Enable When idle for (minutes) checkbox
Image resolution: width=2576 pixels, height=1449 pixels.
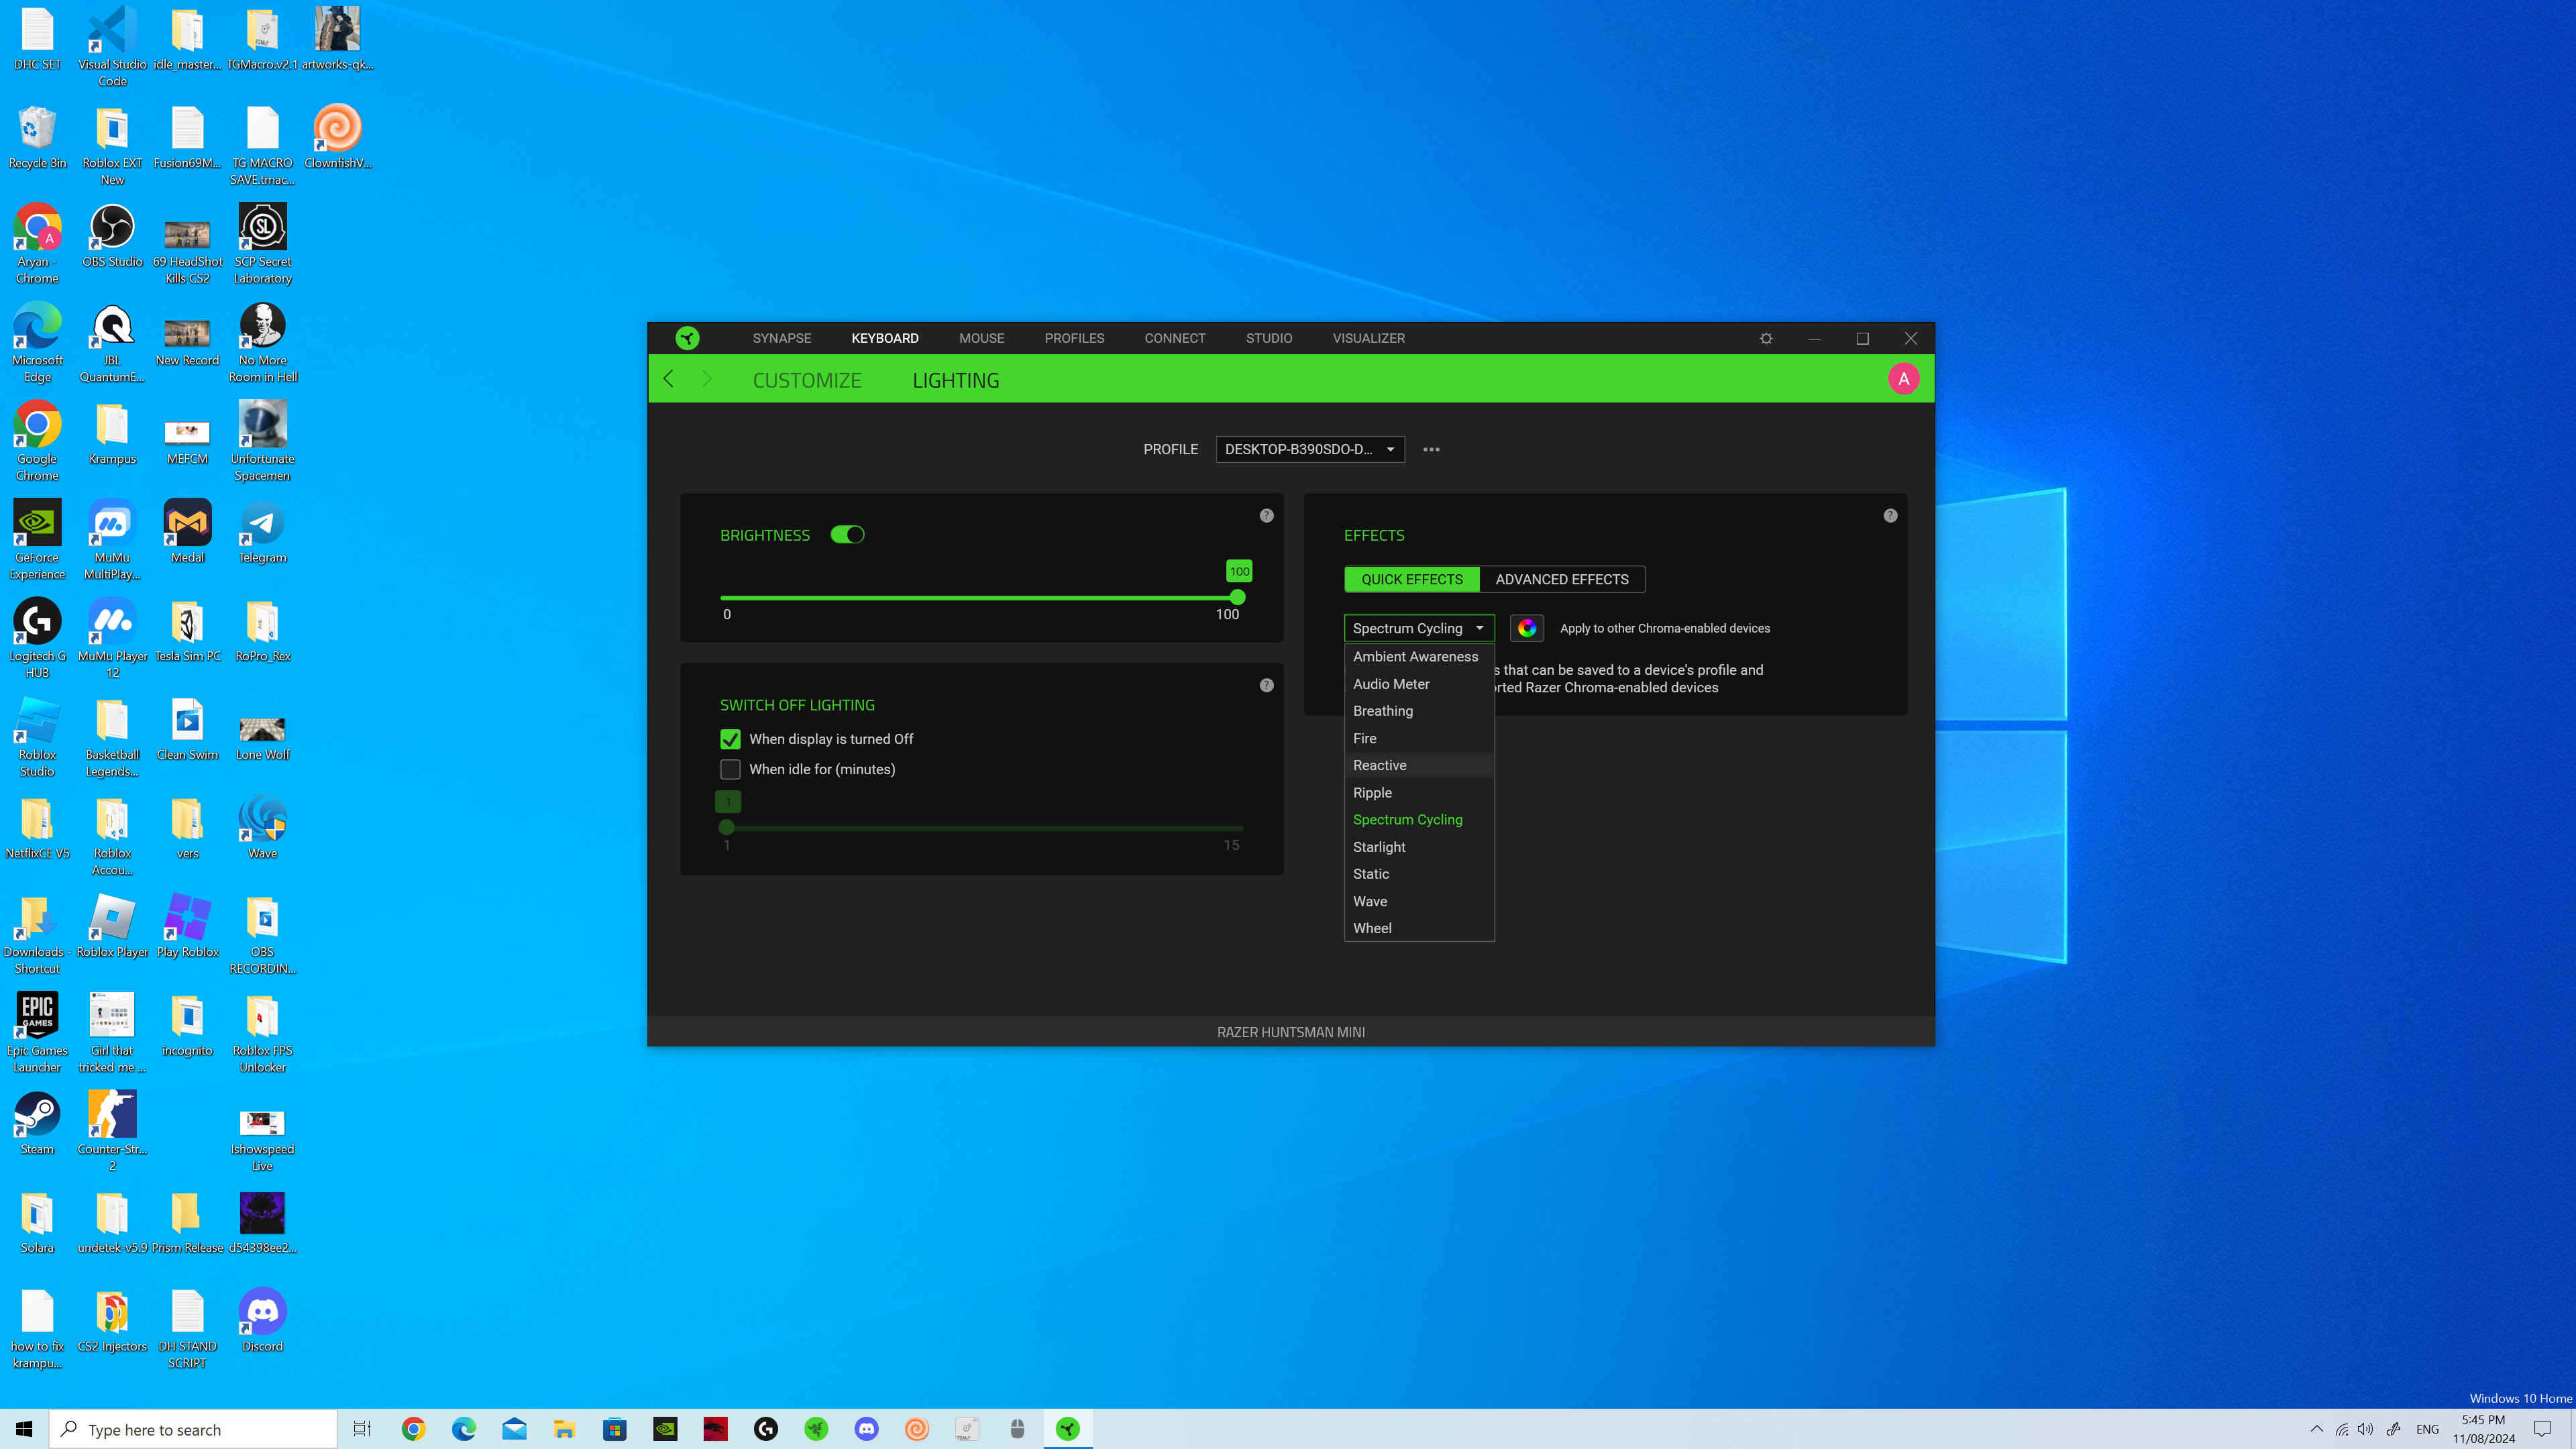coord(730,769)
